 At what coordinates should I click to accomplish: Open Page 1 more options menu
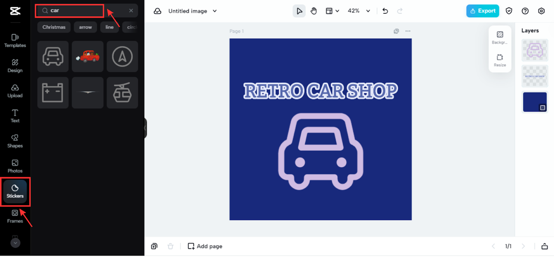tap(408, 31)
